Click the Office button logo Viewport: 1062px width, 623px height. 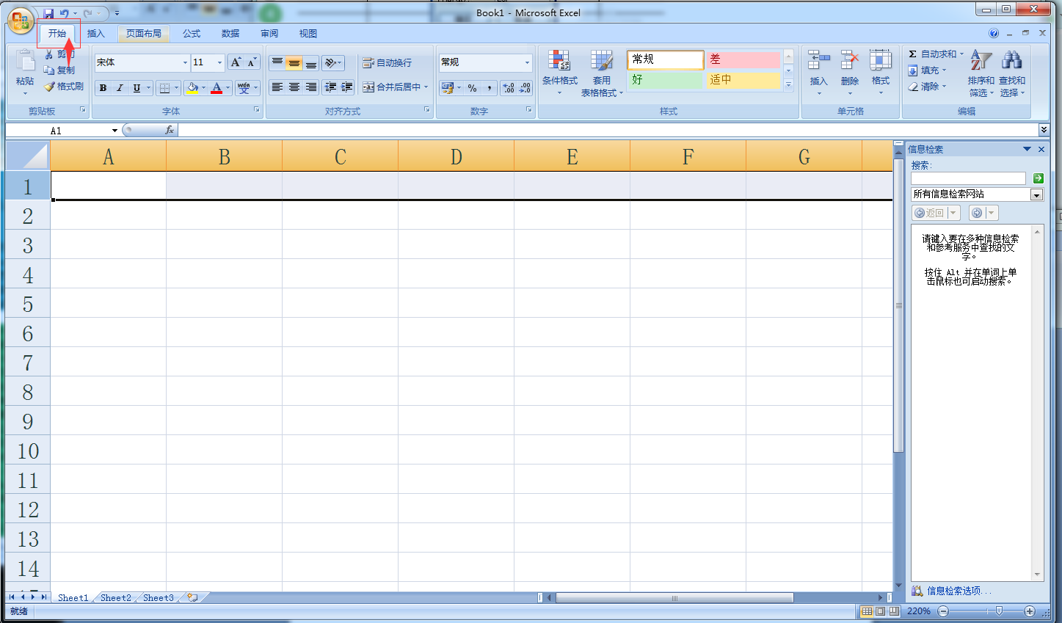21,20
